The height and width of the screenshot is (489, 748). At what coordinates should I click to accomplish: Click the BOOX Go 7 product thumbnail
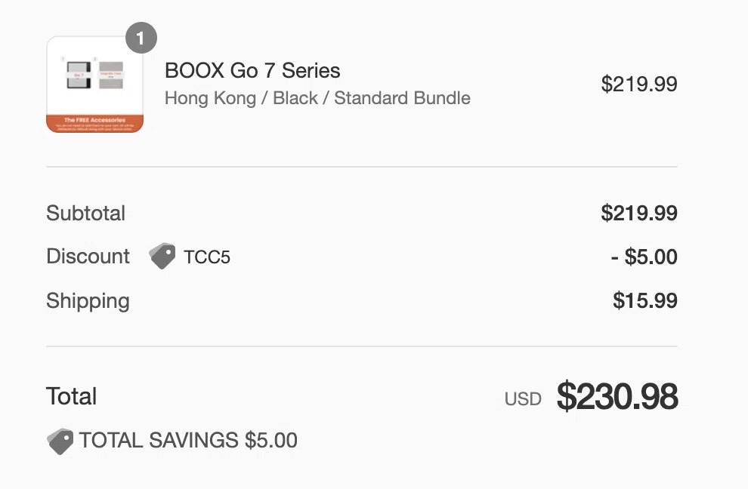95,85
